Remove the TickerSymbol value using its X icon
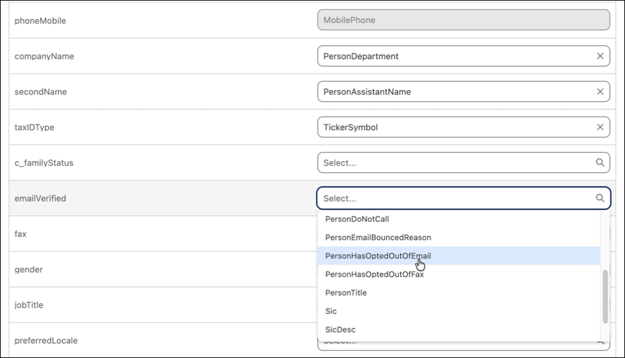The height and width of the screenshot is (358, 625). coord(600,127)
